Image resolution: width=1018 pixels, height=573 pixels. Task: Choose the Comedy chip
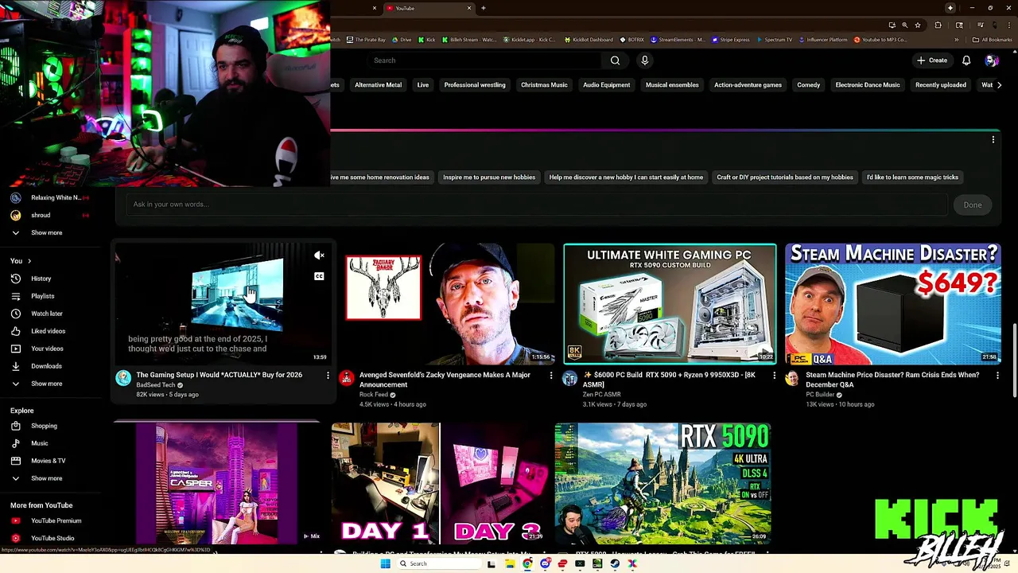pyautogui.click(x=809, y=85)
